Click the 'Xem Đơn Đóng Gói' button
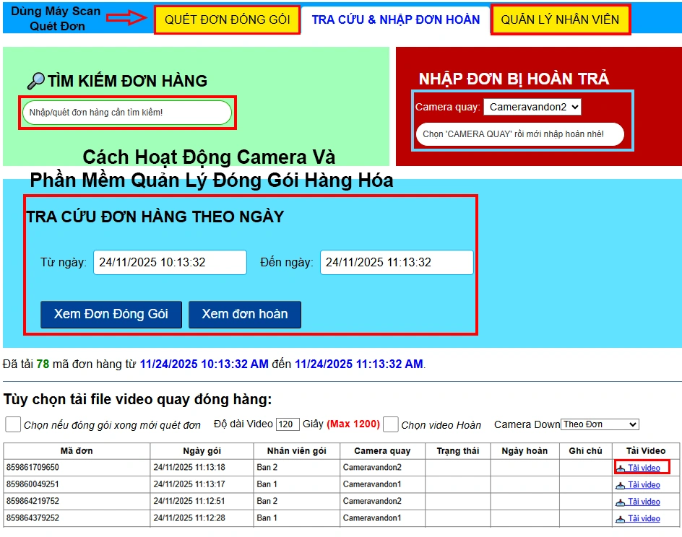682x537 pixels. pyautogui.click(x=110, y=314)
